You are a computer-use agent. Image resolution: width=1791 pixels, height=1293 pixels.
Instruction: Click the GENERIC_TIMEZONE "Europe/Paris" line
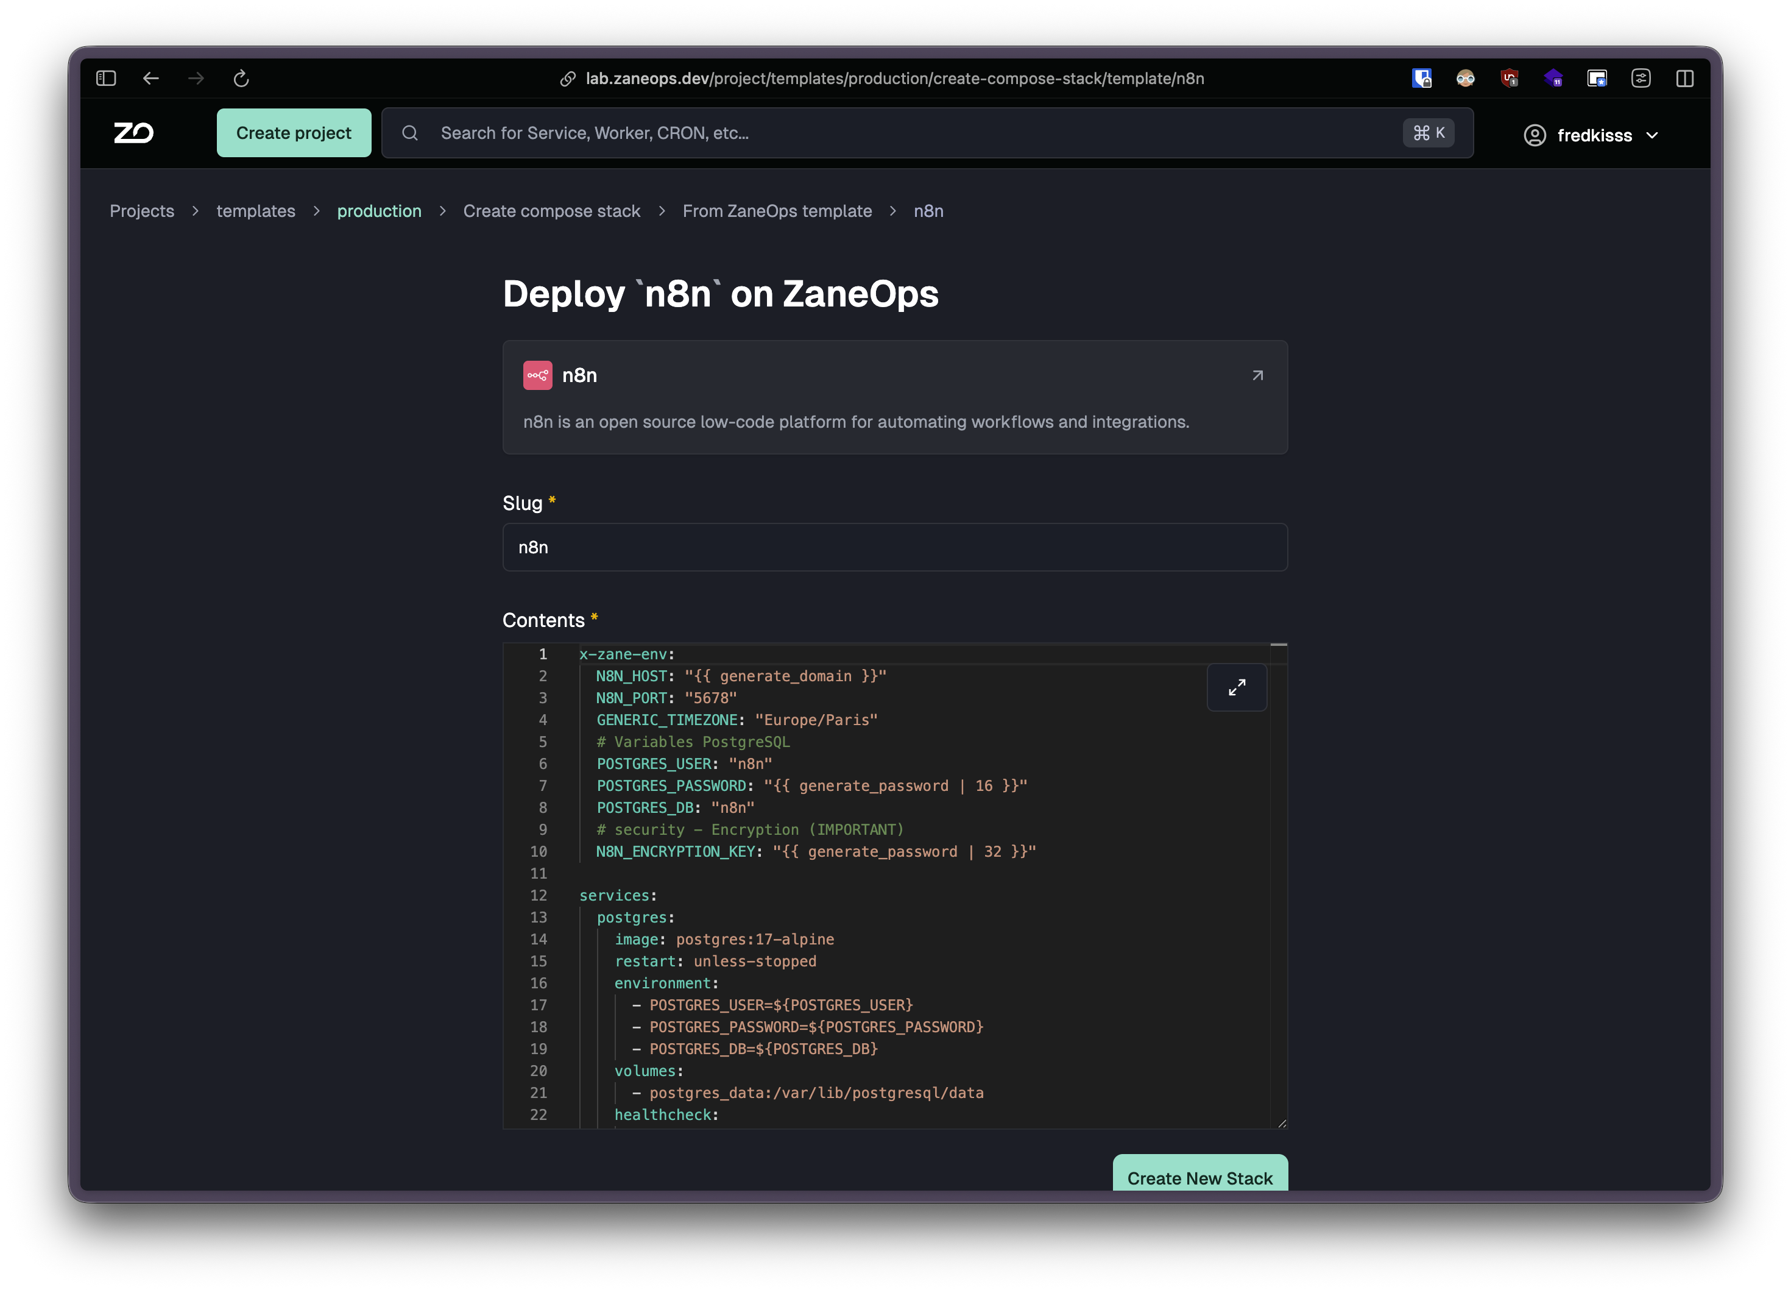(737, 720)
